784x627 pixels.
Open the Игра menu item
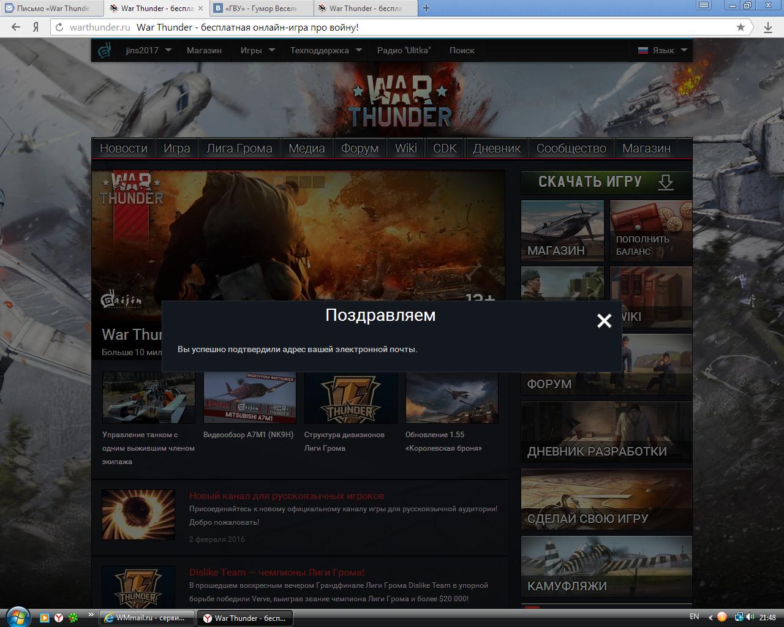tap(177, 148)
